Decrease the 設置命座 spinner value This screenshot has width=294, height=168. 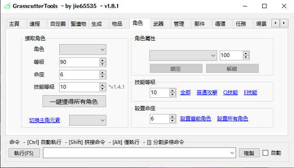(x=172, y=121)
